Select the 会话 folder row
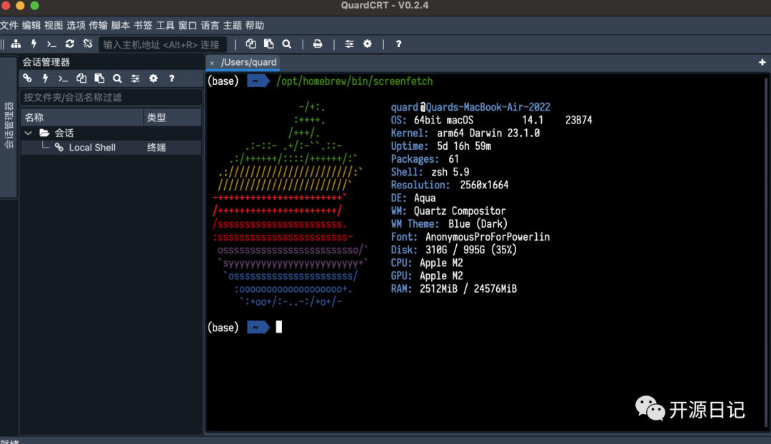Image resolution: width=771 pixels, height=444 pixels. click(x=111, y=133)
